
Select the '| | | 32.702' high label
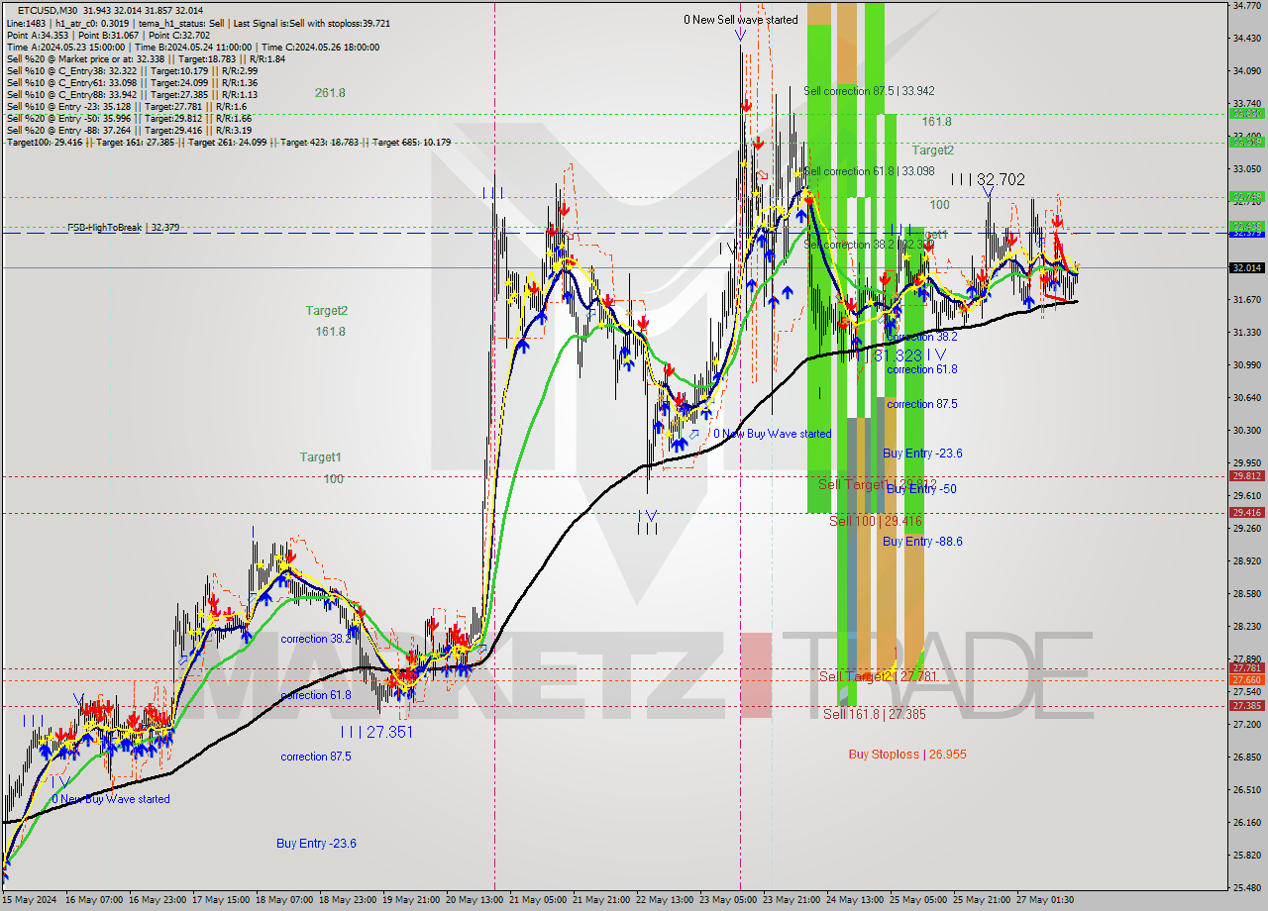coord(988,180)
